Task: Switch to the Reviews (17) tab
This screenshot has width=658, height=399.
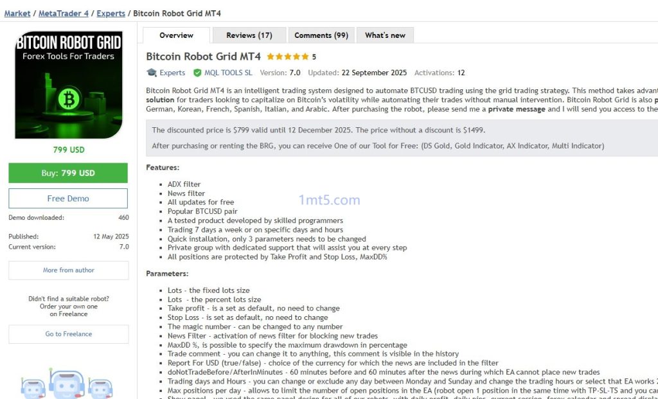Action: click(x=249, y=35)
